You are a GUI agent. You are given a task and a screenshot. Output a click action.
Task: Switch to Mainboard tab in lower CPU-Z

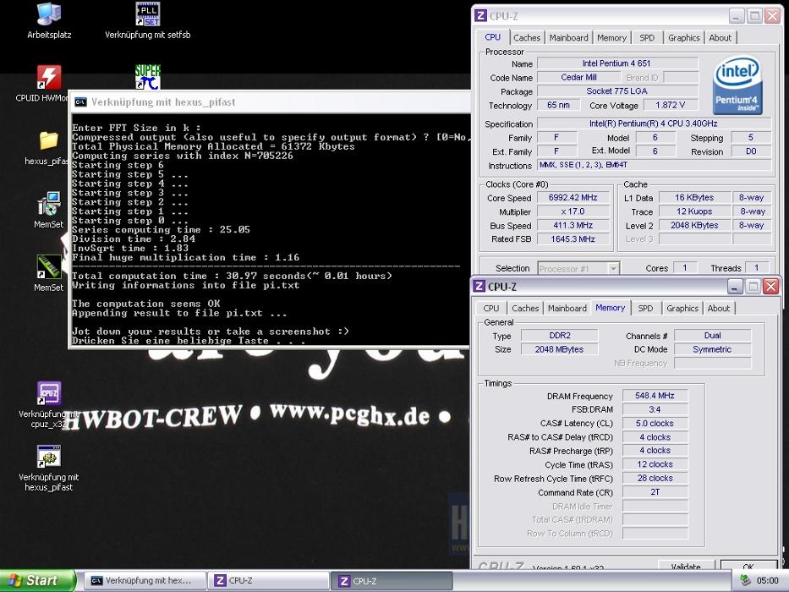coord(567,308)
